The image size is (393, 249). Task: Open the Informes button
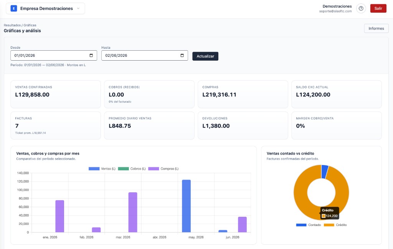coord(376,28)
